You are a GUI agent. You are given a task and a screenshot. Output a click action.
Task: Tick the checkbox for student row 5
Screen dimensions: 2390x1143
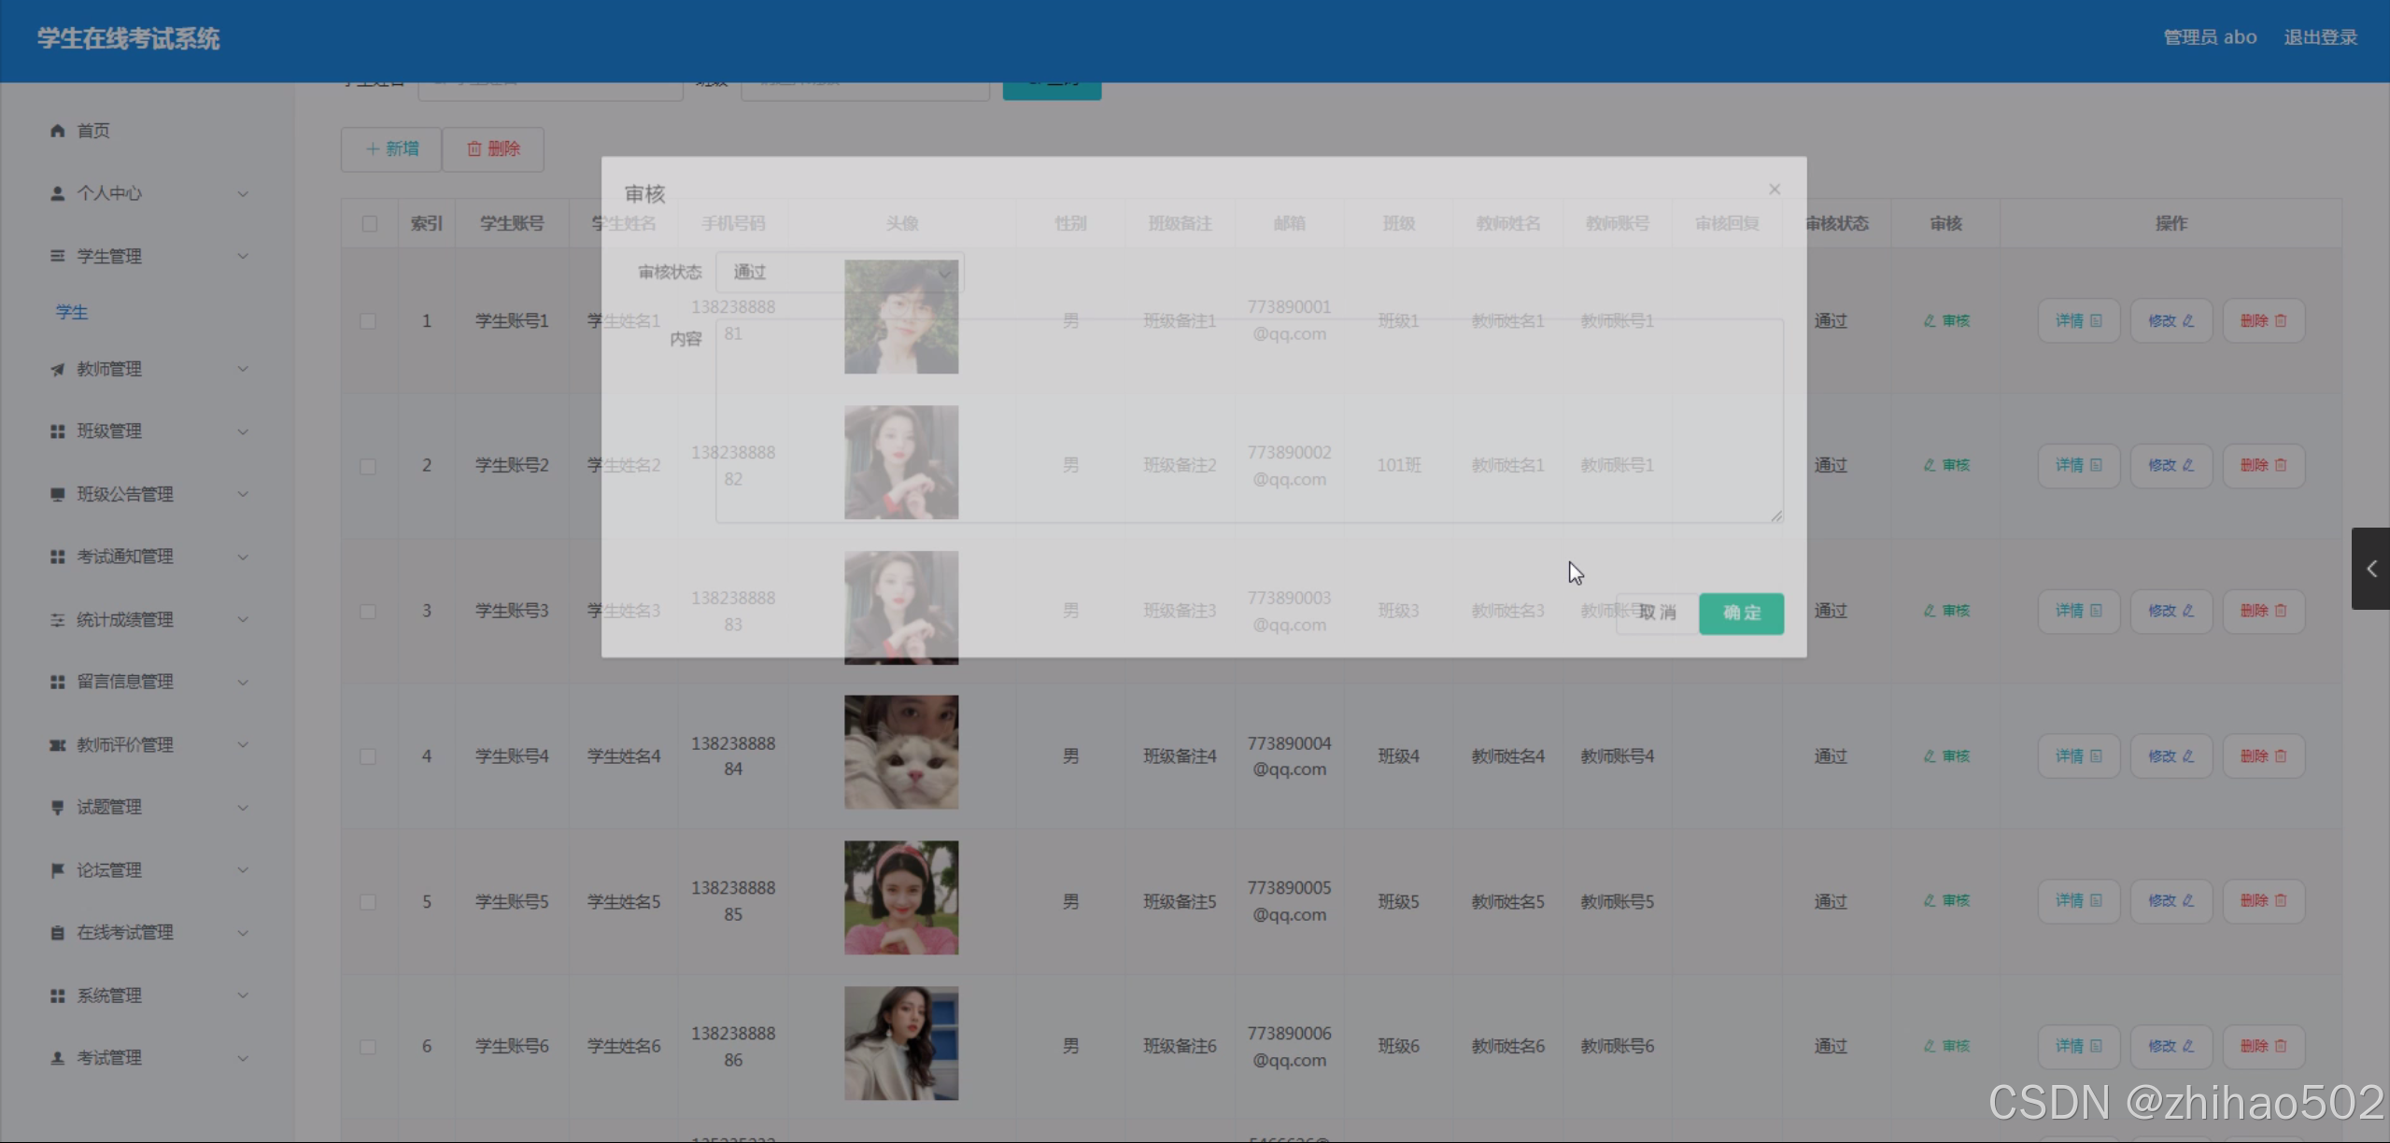coord(369,902)
